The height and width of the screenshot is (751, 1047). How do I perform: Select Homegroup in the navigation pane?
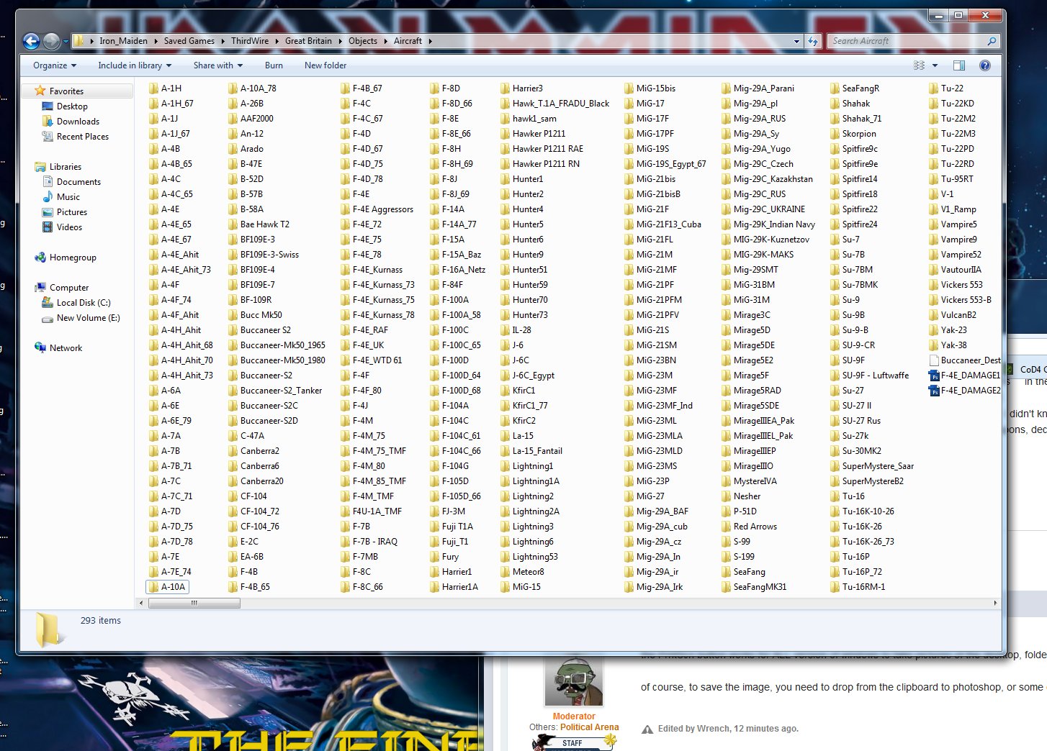coord(66,258)
